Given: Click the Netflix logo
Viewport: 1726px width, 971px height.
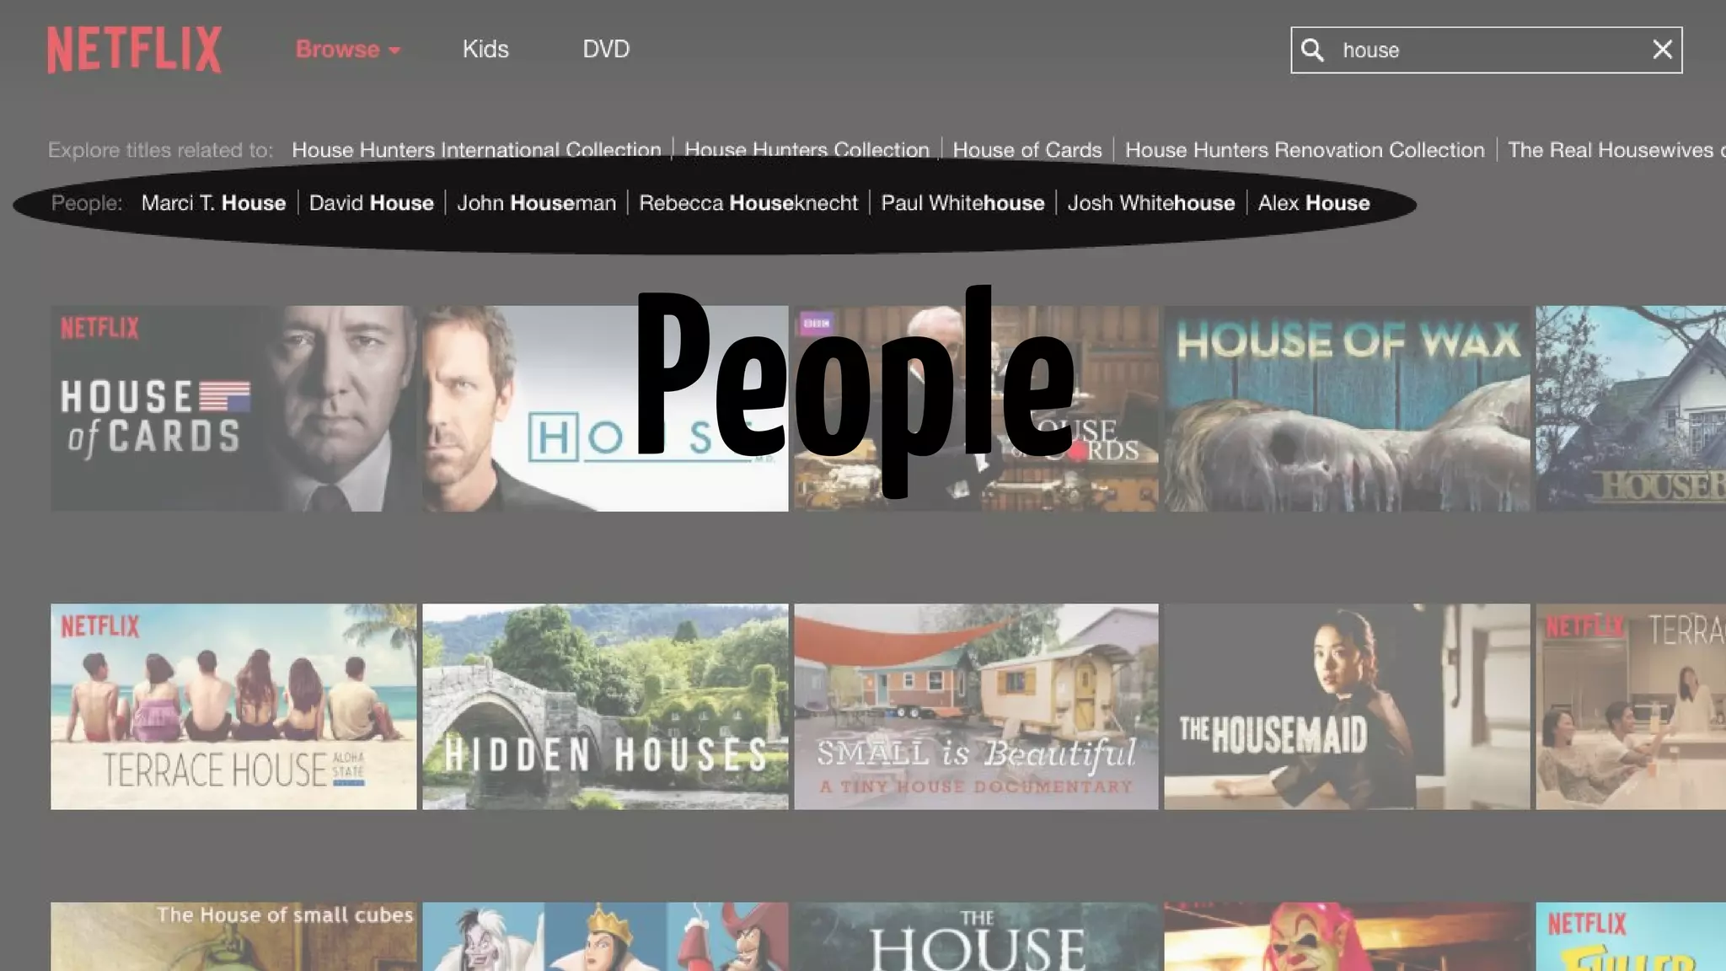Looking at the screenshot, I should pyautogui.click(x=134, y=50).
